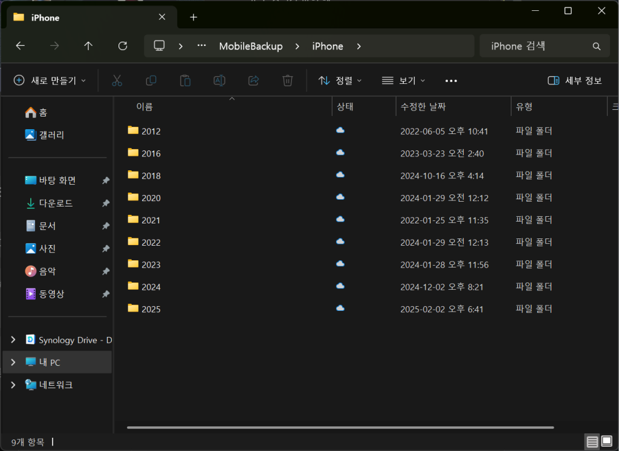The image size is (619, 451).
Task: Expand chevron after iPhone breadcrumb
Action: point(359,46)
